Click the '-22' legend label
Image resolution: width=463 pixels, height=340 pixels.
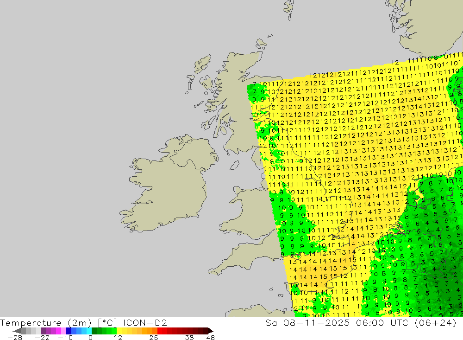pos(42,338)
